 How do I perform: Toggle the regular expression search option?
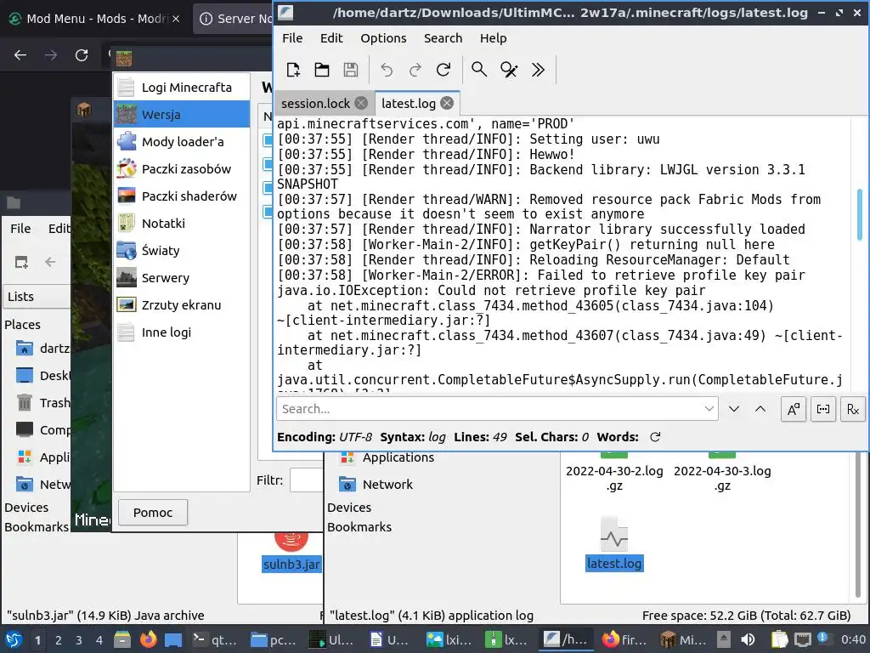click(853, 409)
